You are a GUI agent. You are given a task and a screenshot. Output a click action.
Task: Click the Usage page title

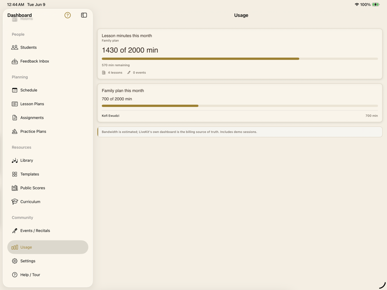click(241, 15)
